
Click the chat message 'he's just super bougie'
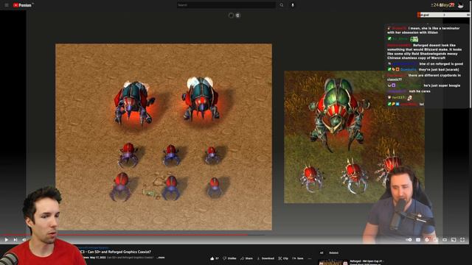[442, 85]
